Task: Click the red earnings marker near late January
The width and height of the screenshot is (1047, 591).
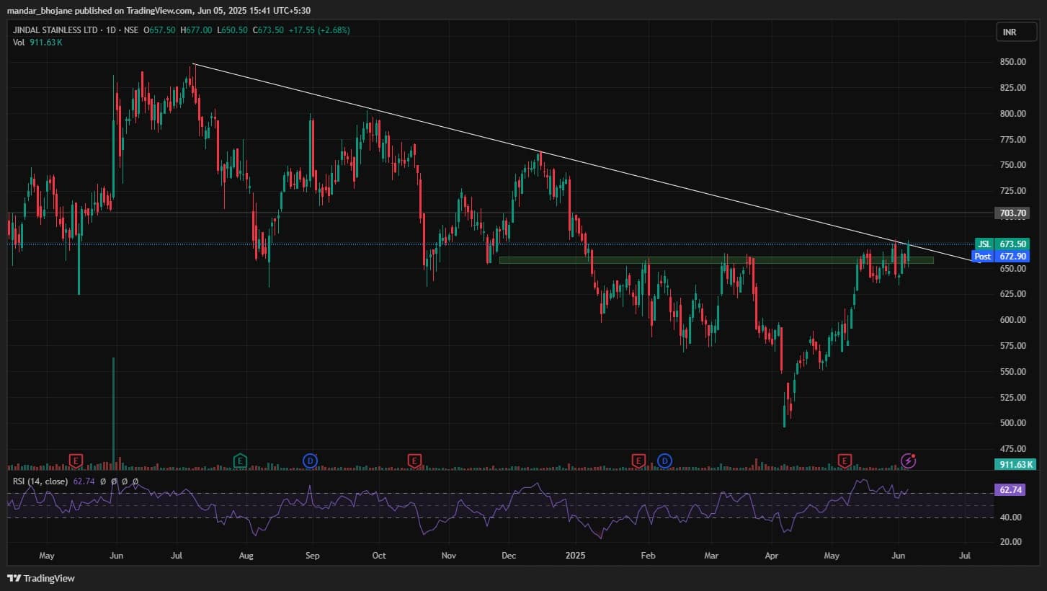Action: (638, 461)
